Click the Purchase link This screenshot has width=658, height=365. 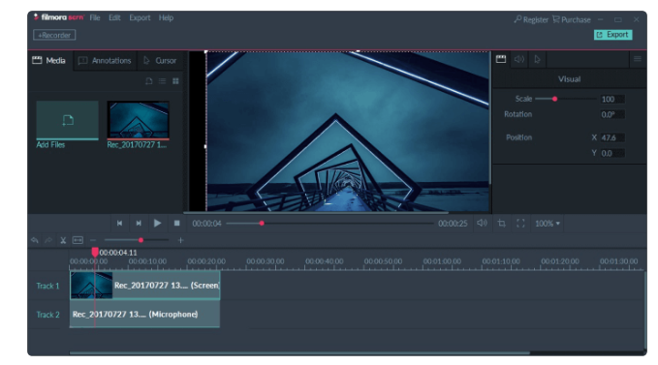click(x=572, y=19)
